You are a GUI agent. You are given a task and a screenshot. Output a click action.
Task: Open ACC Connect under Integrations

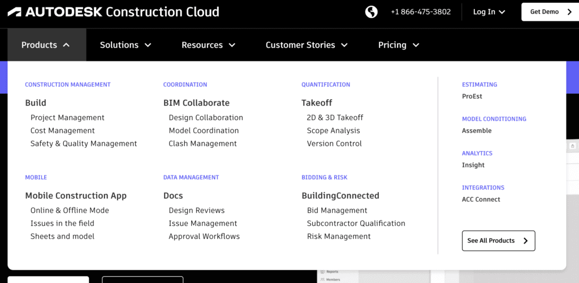481,200
